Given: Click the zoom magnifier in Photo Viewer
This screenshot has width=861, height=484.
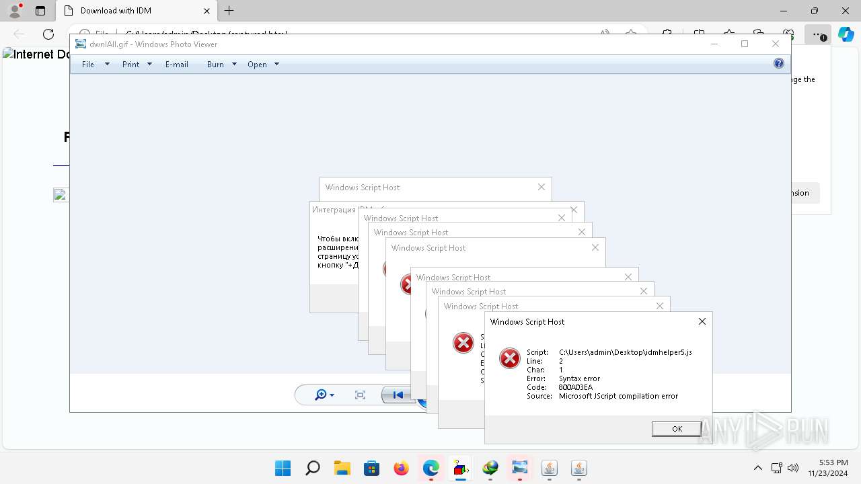Looking at the screenshot, I should 321,395.
